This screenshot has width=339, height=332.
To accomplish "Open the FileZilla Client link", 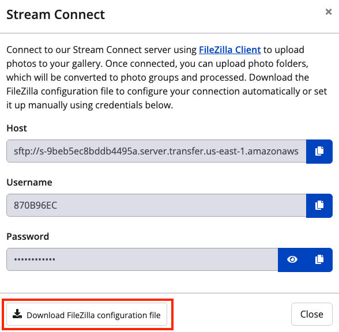I will [230, 50].
